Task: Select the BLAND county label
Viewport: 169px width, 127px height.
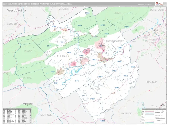Action: coord(28,51)
